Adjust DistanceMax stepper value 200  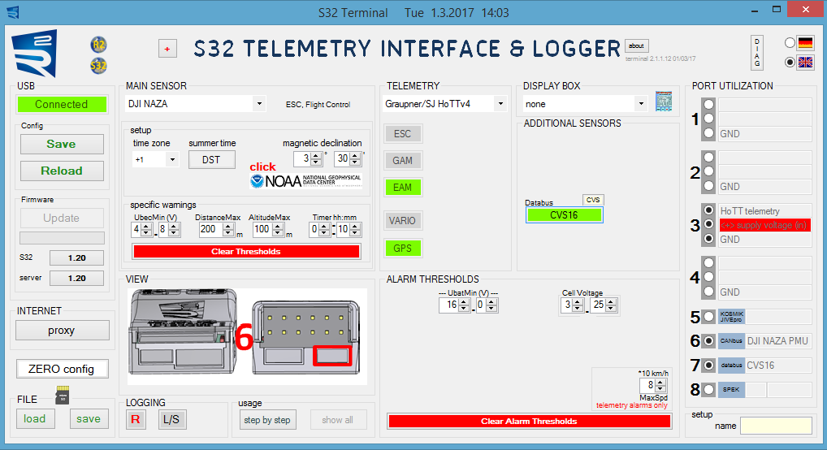228,230
